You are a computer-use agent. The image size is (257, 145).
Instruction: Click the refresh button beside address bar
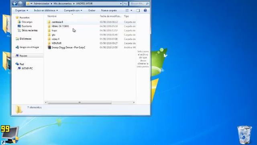(x=125, y=4)
